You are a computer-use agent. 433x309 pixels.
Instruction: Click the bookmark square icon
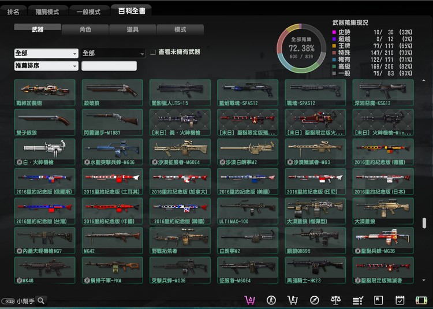click(x=378, y=300)
